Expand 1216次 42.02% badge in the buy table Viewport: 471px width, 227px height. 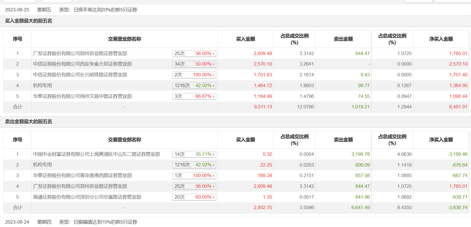click(194, 86)
